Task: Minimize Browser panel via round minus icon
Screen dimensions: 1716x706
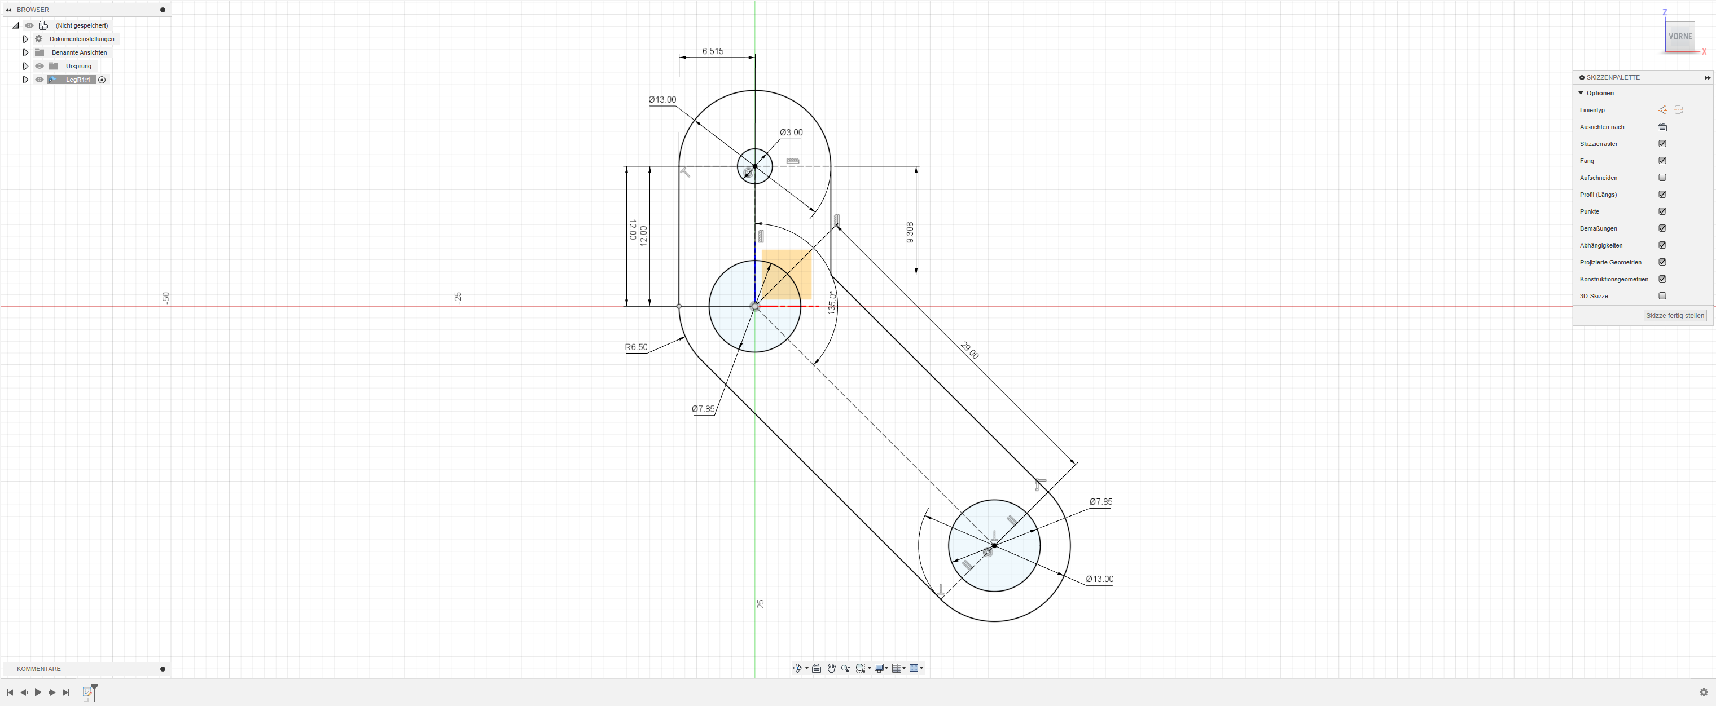Action: [x=163, y=10]
